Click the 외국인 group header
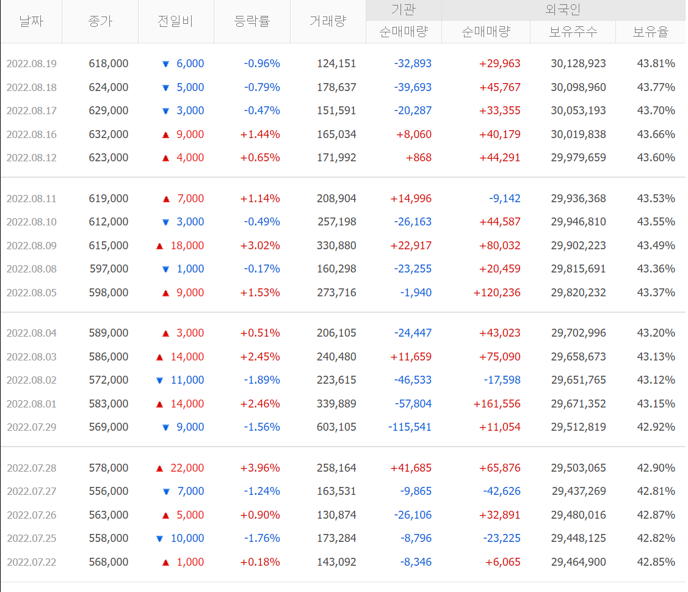Image resolution: width=688 pixels, height=592 pixels. pyautogui.click(x=563, y=10)
